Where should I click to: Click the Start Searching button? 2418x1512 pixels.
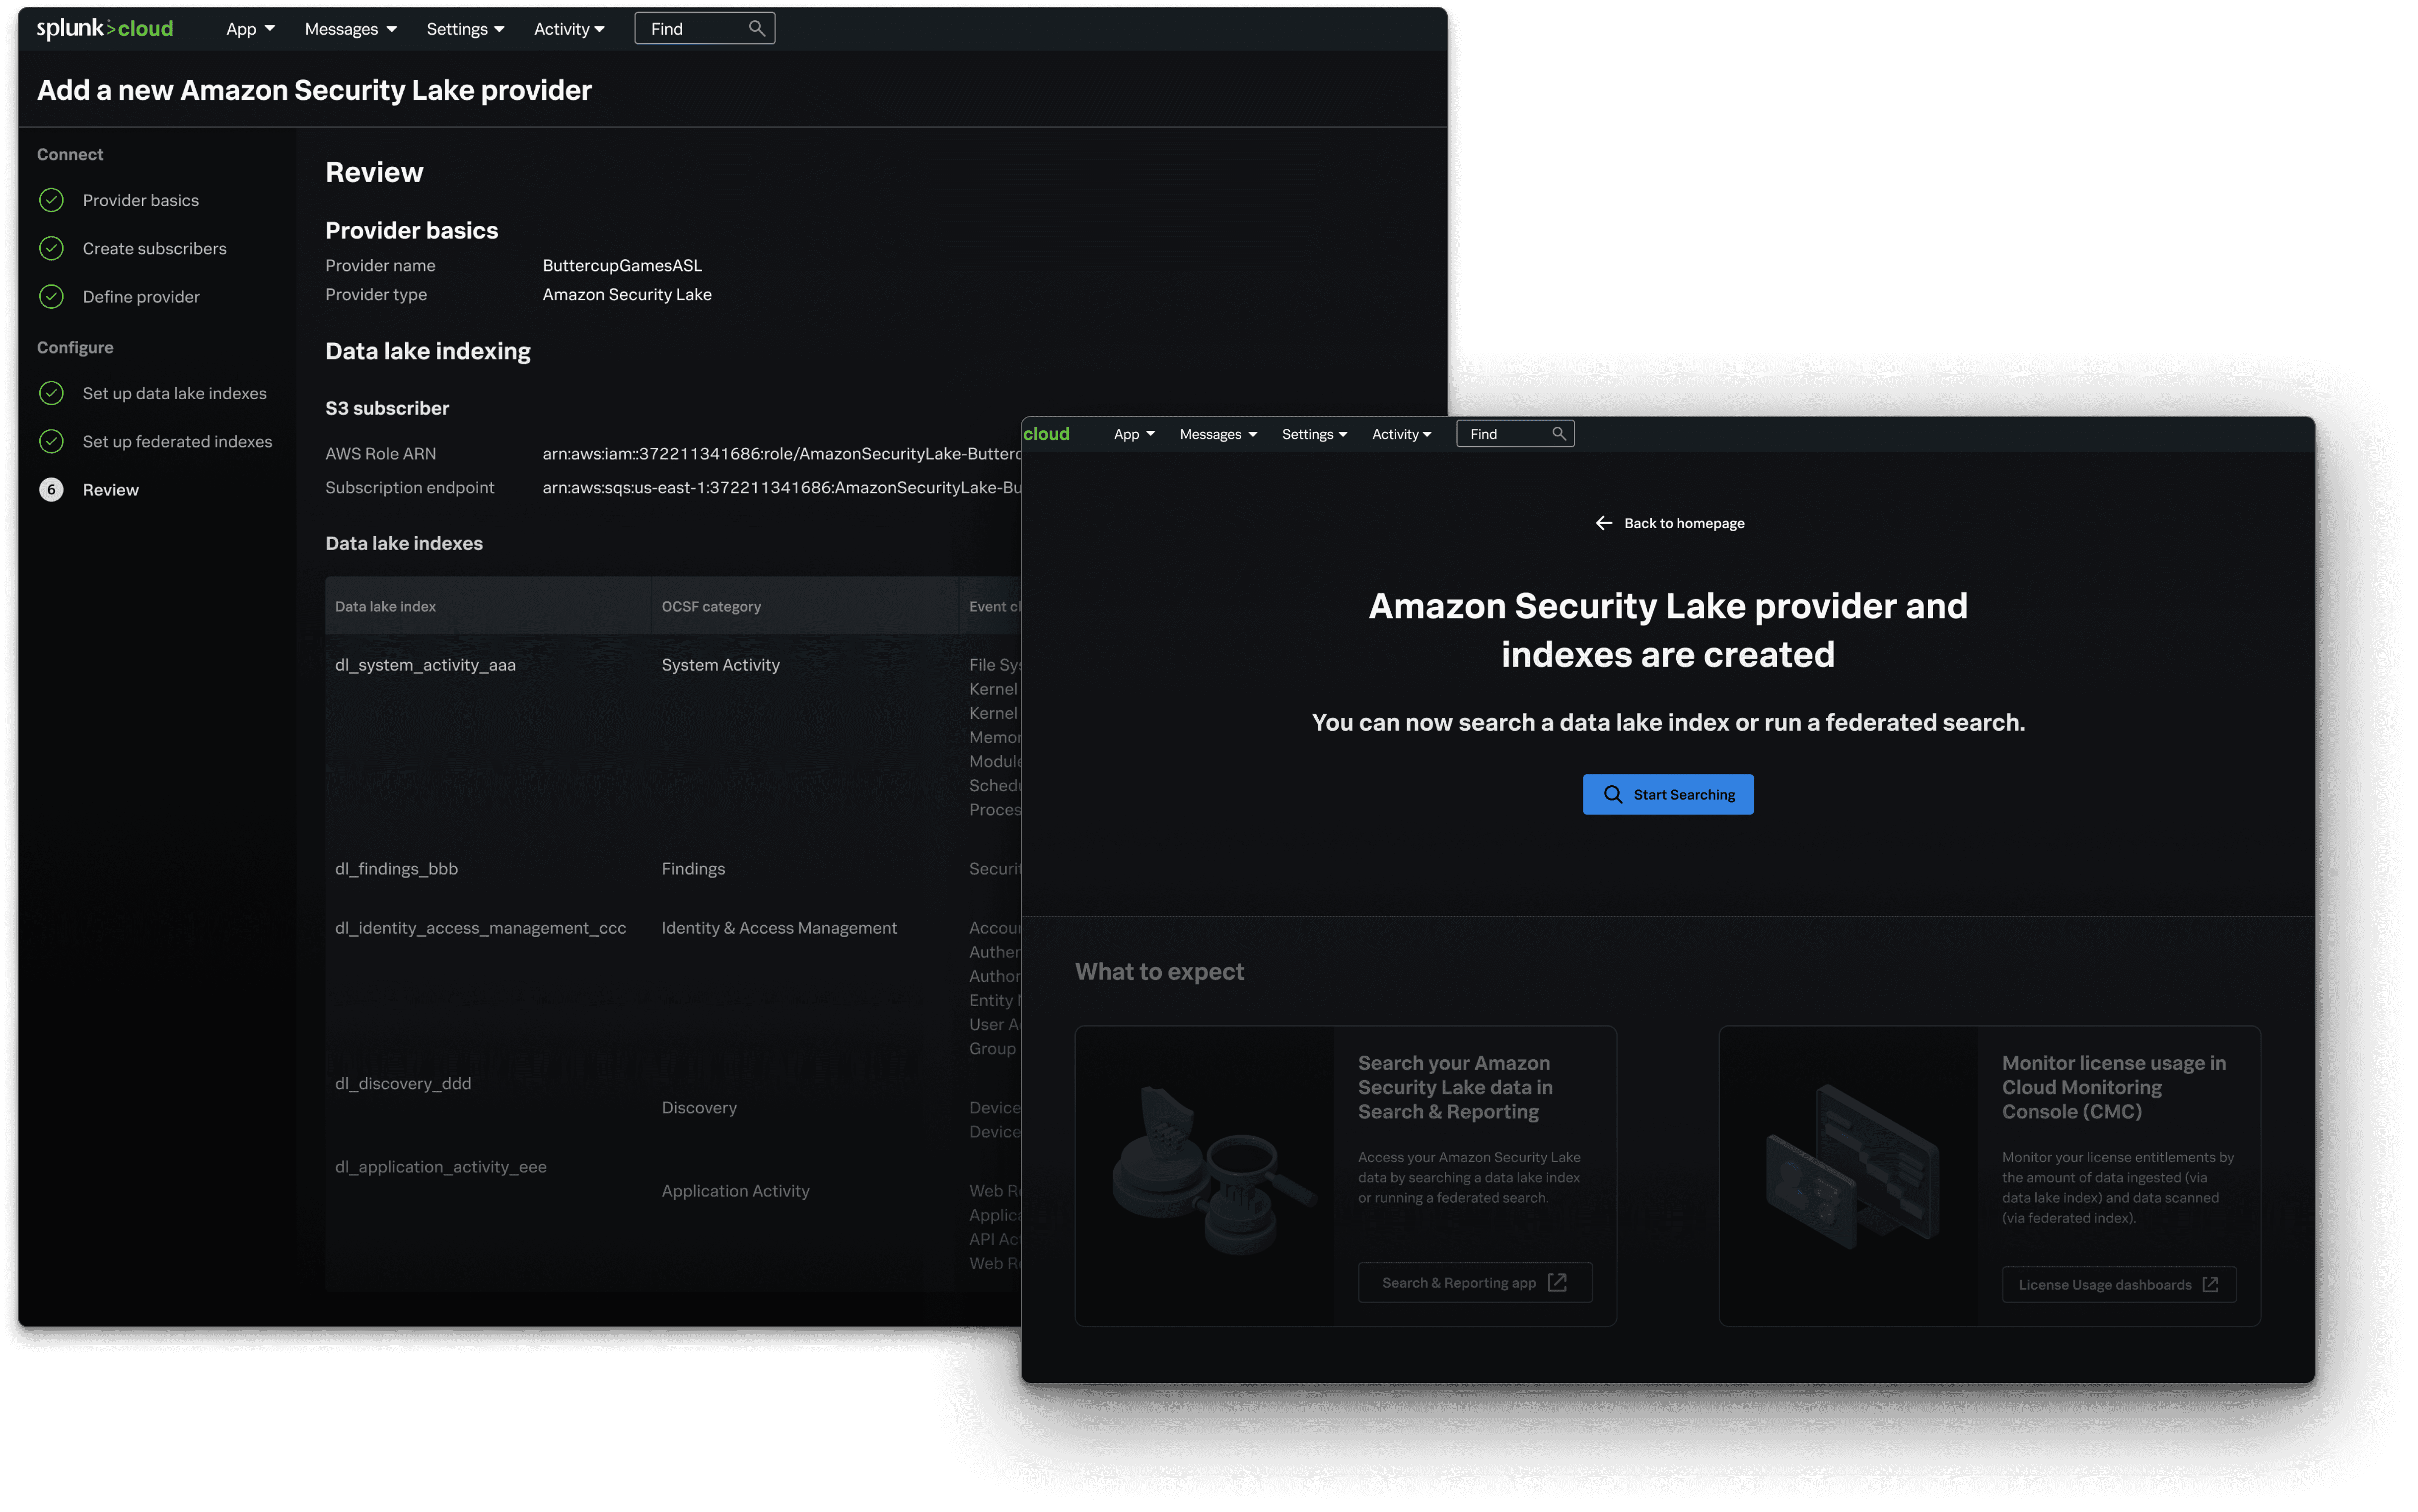pyautogui.click(x=1667, y=794)
